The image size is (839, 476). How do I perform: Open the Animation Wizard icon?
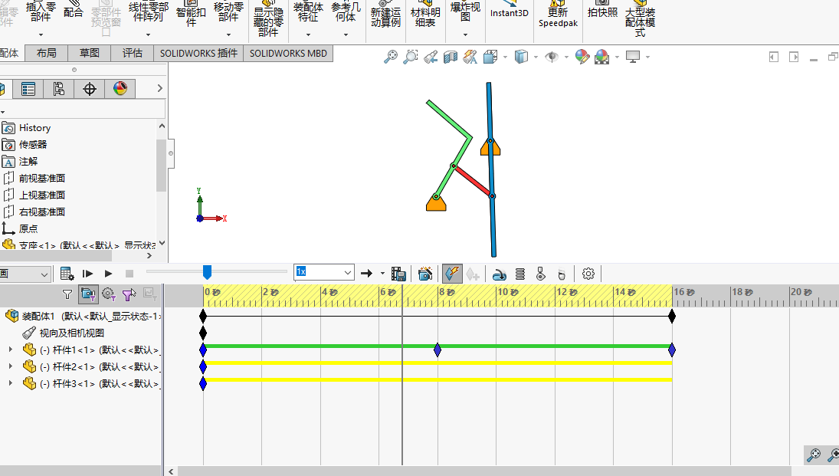(x=425, y=274)
